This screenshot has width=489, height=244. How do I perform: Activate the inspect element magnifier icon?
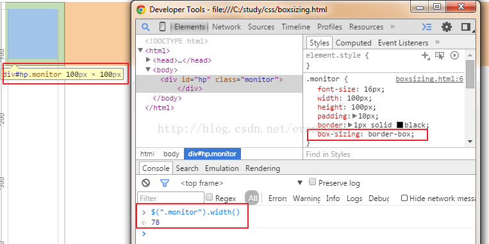(x=145, y=27)
